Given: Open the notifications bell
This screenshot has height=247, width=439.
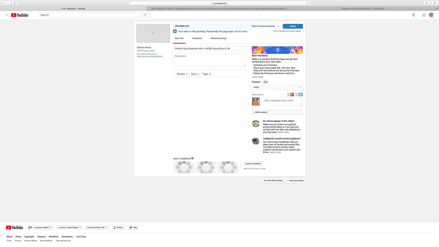Looking at the screenshot, I should pyautogui.click(x=424, y=15).
